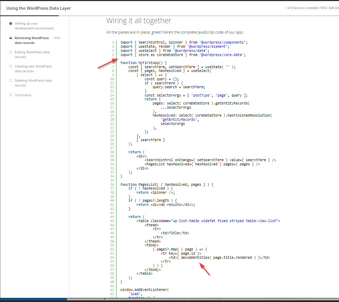Click the 'const selectorArgs' code line
Viewport: 339px width, 302px height.
pyautogui.click(x=196, y=95)
